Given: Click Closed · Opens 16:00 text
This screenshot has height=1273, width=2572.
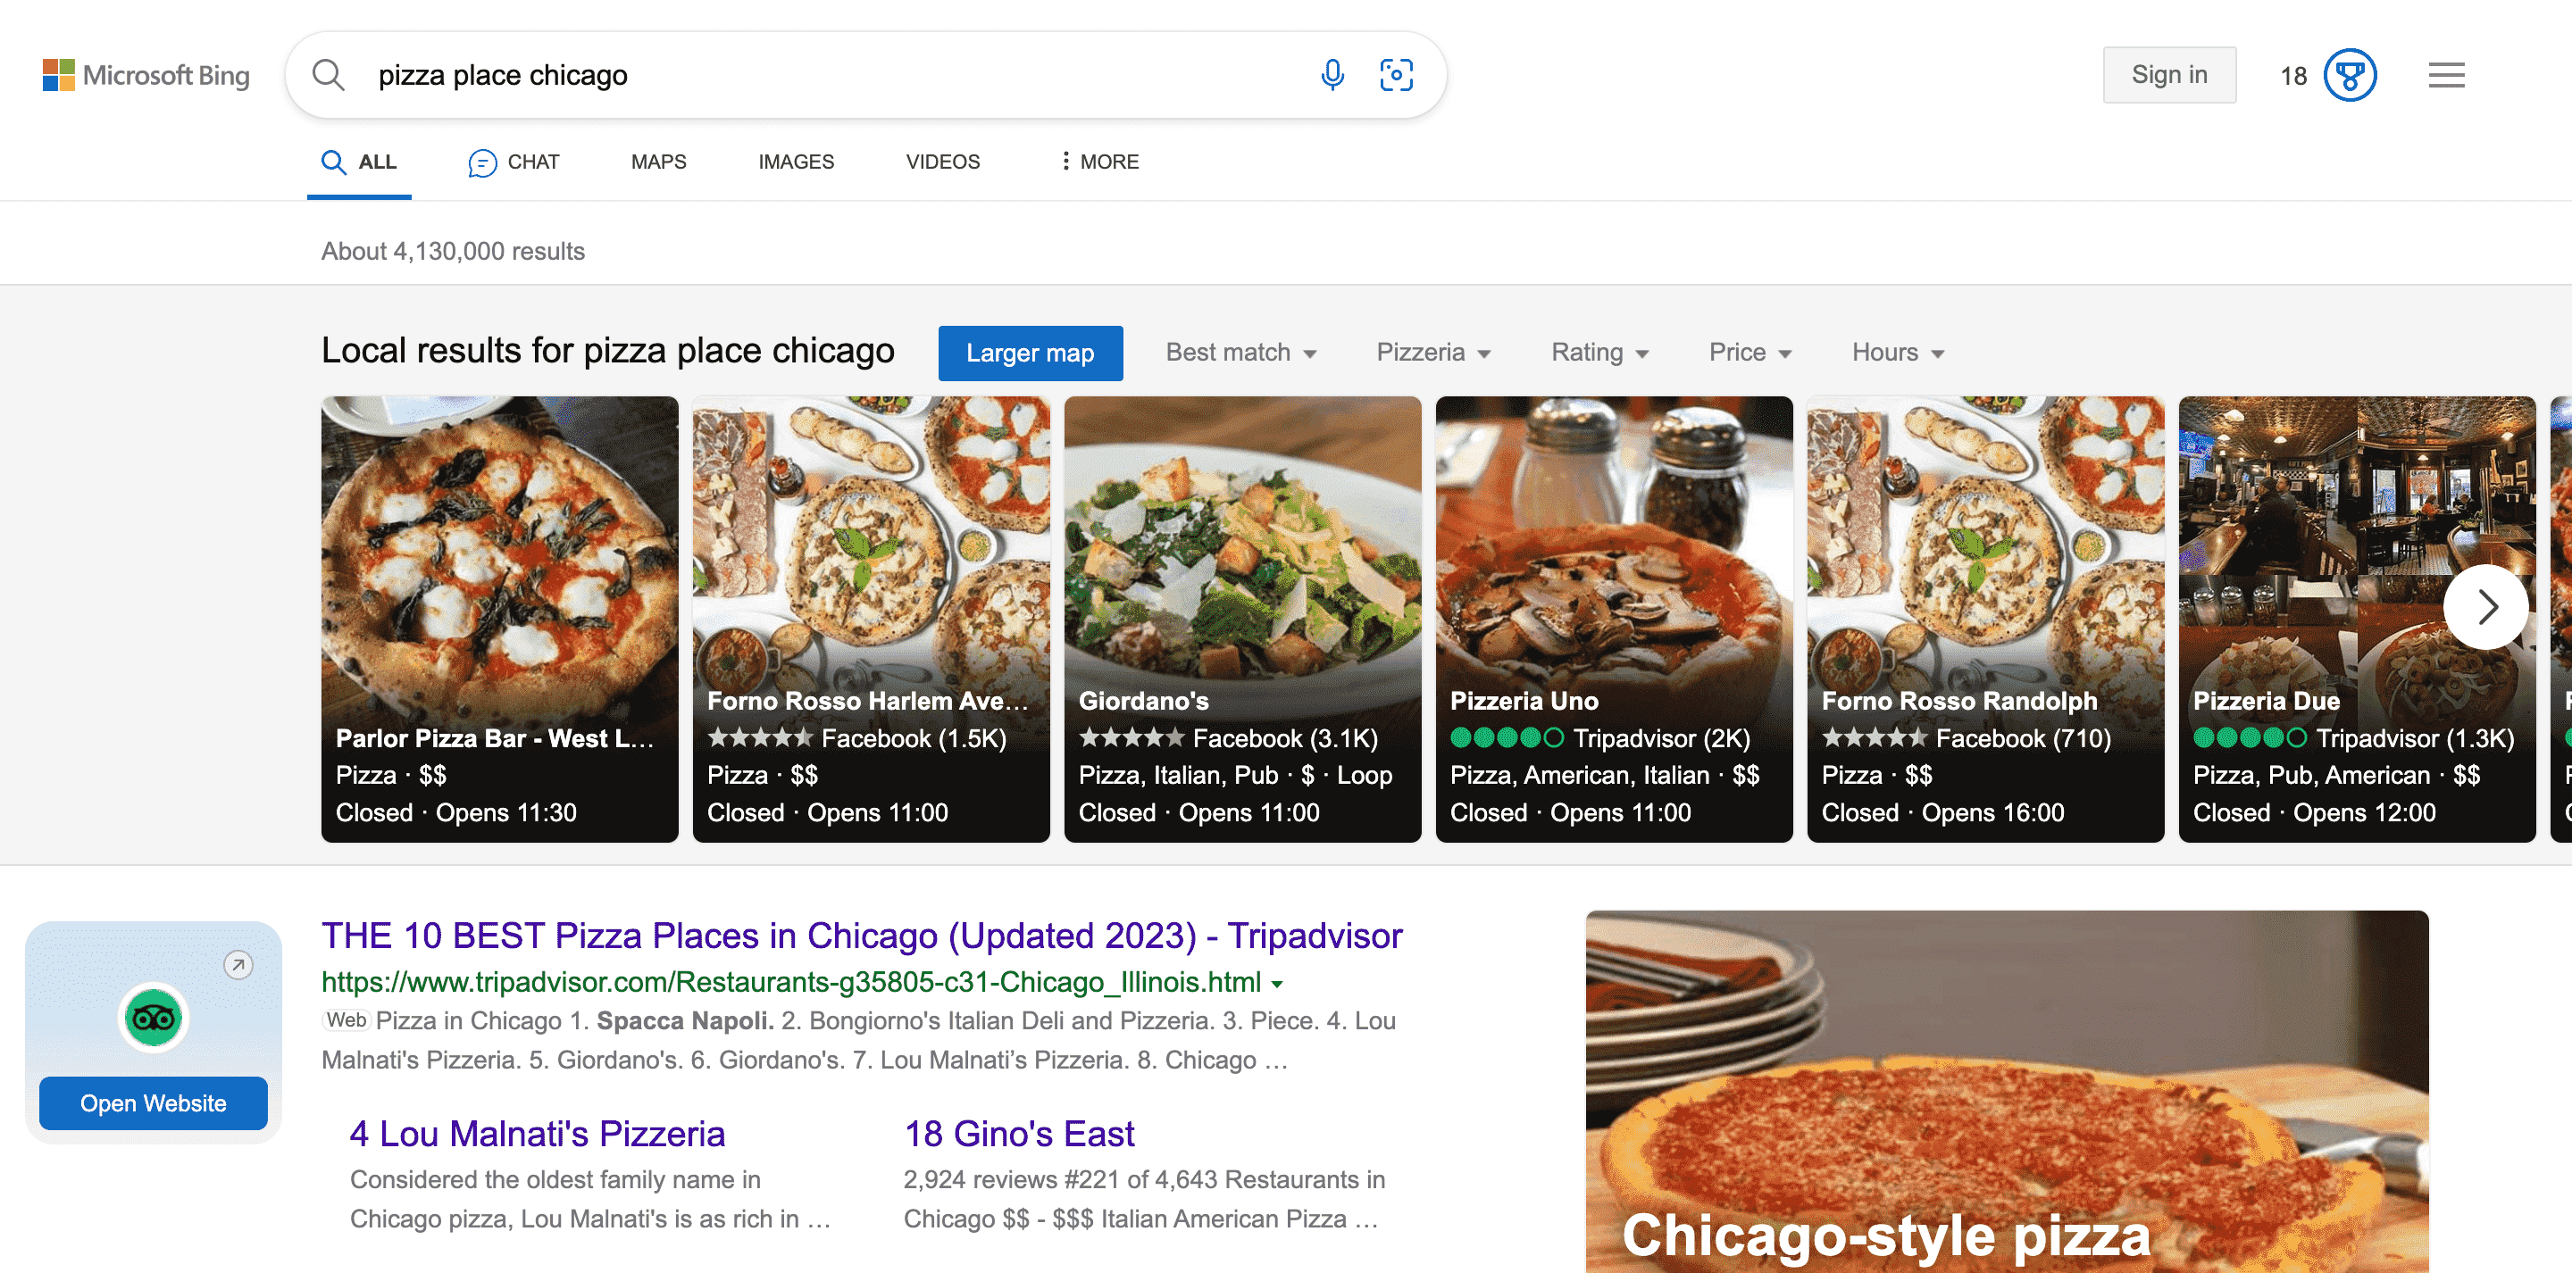Looking at the screenshot, I should coord(1942,812).
